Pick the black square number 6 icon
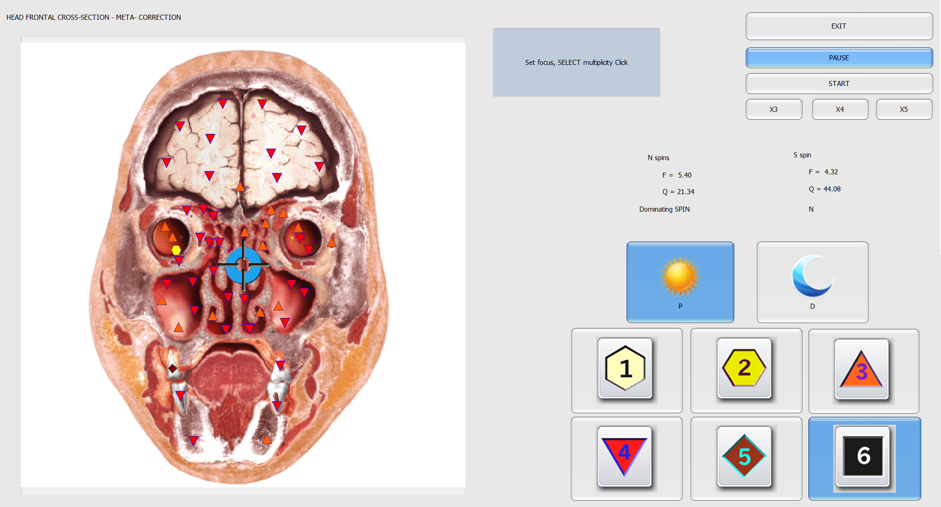 click(863, 456)
